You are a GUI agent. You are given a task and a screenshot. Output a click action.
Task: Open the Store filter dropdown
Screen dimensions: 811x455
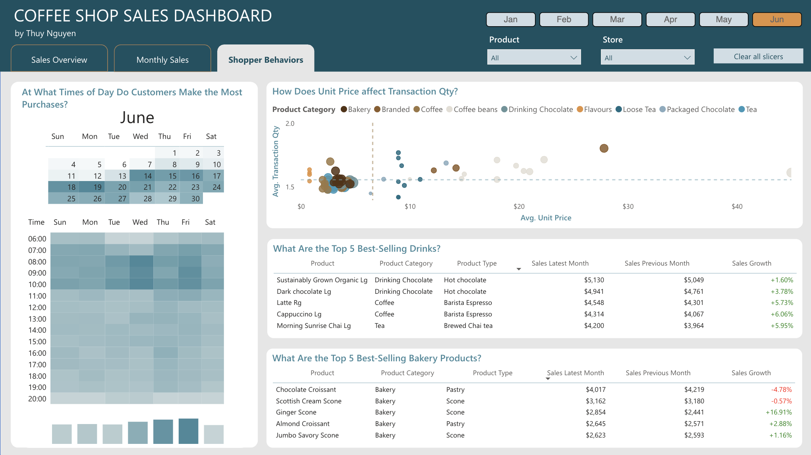[x=687, y=57]
